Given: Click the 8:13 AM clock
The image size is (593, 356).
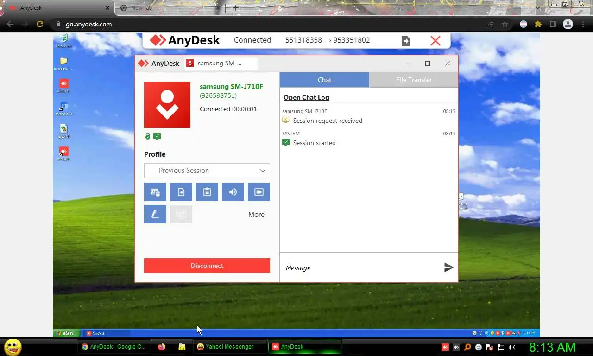Looking at the screenshot, I should [x=552, y=347].
